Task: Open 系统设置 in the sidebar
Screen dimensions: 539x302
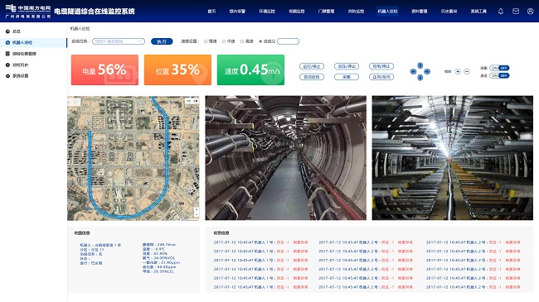Action: [x=20, y=76]
